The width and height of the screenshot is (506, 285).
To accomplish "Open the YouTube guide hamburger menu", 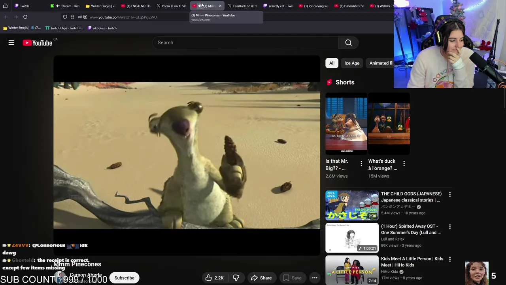I will (x=11, y=43).
